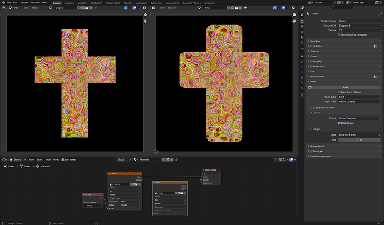
Task: Pin the material node tree in node editor
Action: 176,159
